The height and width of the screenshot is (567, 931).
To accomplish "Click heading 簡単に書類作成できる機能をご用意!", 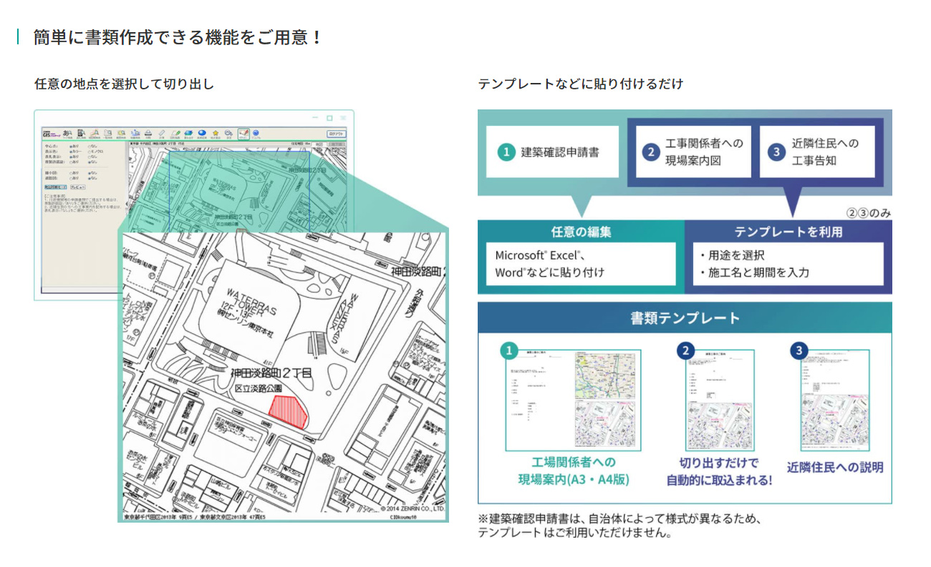I will (178, 37).
